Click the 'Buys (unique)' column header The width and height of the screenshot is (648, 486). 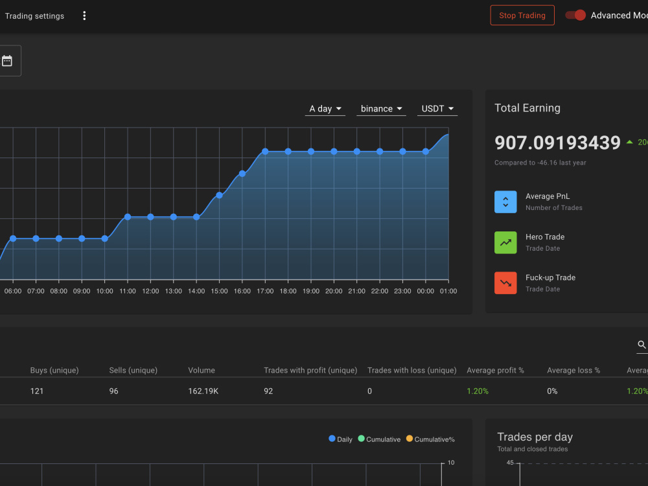54,370
